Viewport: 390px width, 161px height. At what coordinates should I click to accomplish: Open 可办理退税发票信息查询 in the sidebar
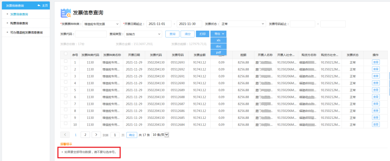pos(26,32)
